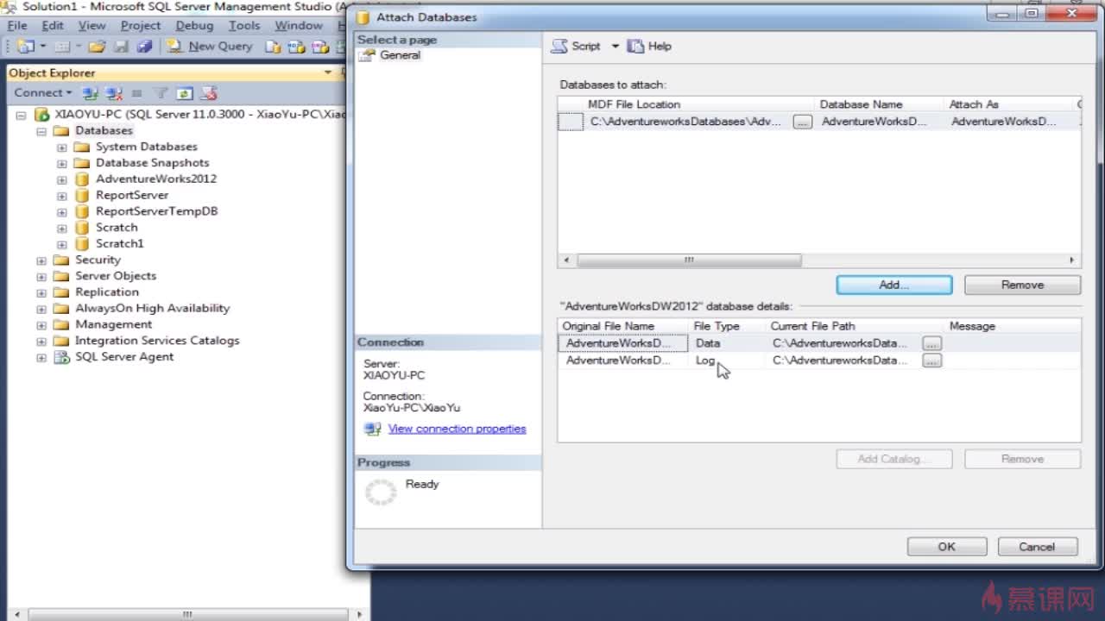
Task: Click the DMX query toolbar icon
Action: click(320, 47)
